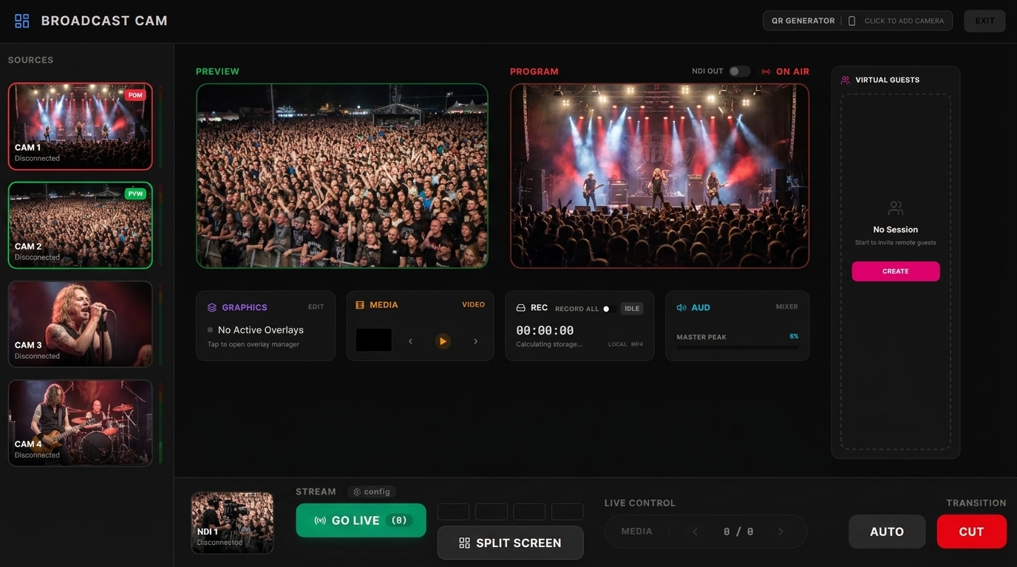Toggle the NDI OUT switch

click(739, 72)
